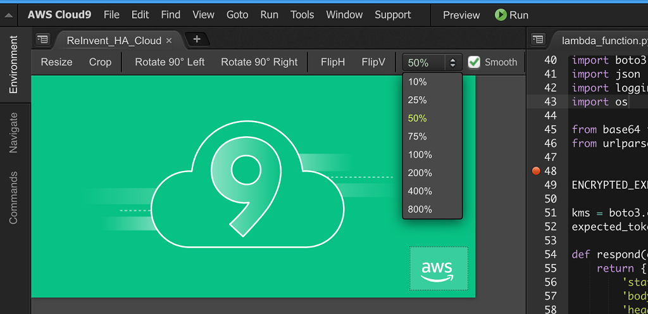
Task: Open the left pane tab list icon
Action: (x=42, y=40)
